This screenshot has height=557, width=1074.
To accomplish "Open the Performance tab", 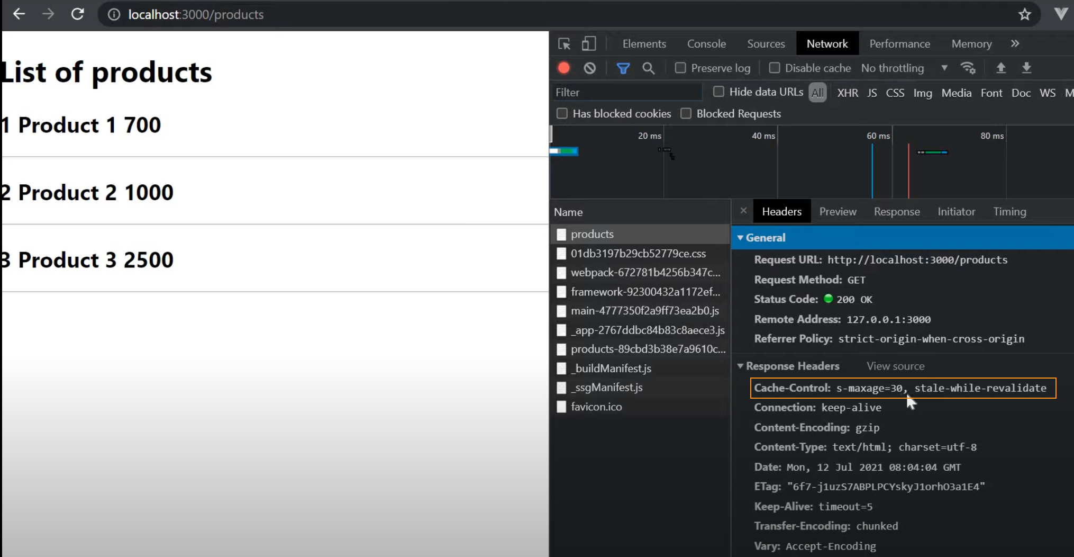I will pyautogui.click(x=899, y=44).
